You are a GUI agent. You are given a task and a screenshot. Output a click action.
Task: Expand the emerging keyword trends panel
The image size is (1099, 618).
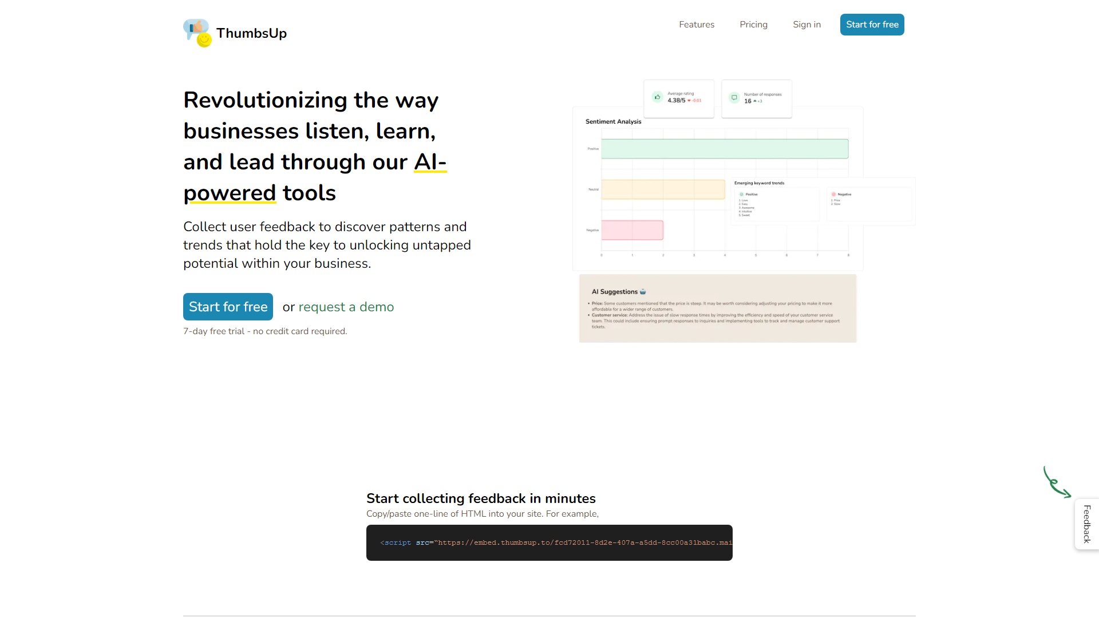click(x=758, y=183)
